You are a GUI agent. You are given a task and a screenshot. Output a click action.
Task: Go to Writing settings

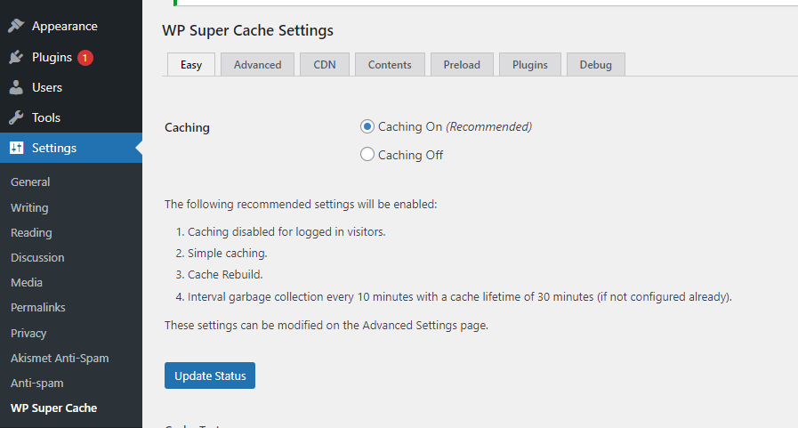[x=29, y=207]
